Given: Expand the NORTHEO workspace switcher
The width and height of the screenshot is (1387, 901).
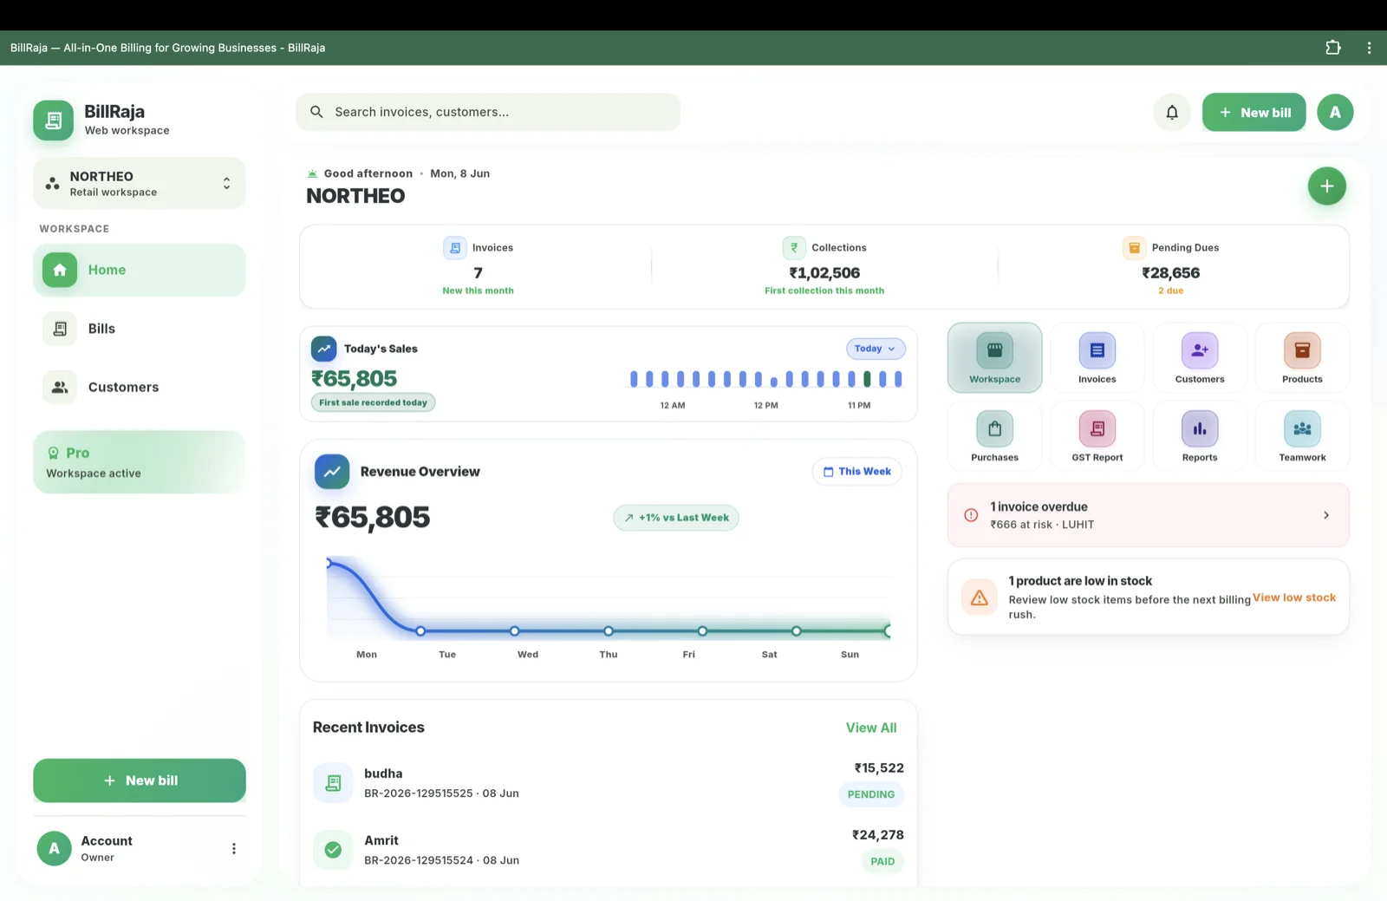Looking at the screenshot, I should point(139,183).
